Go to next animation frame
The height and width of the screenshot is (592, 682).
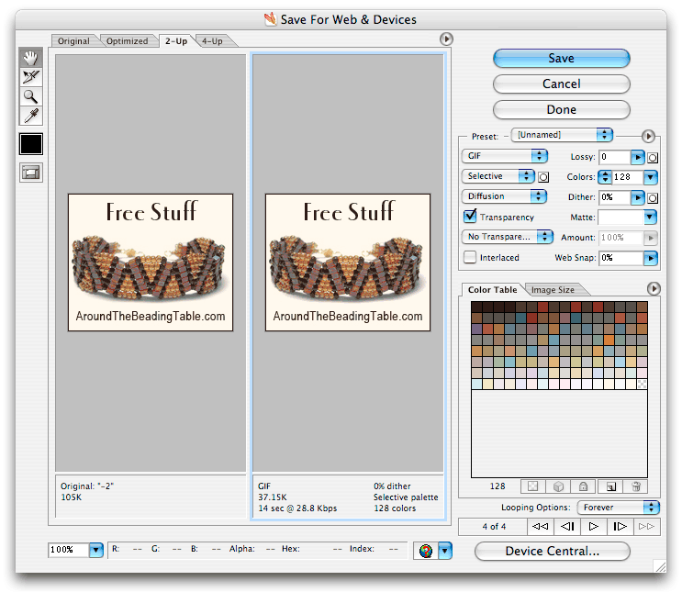[620, 526]
